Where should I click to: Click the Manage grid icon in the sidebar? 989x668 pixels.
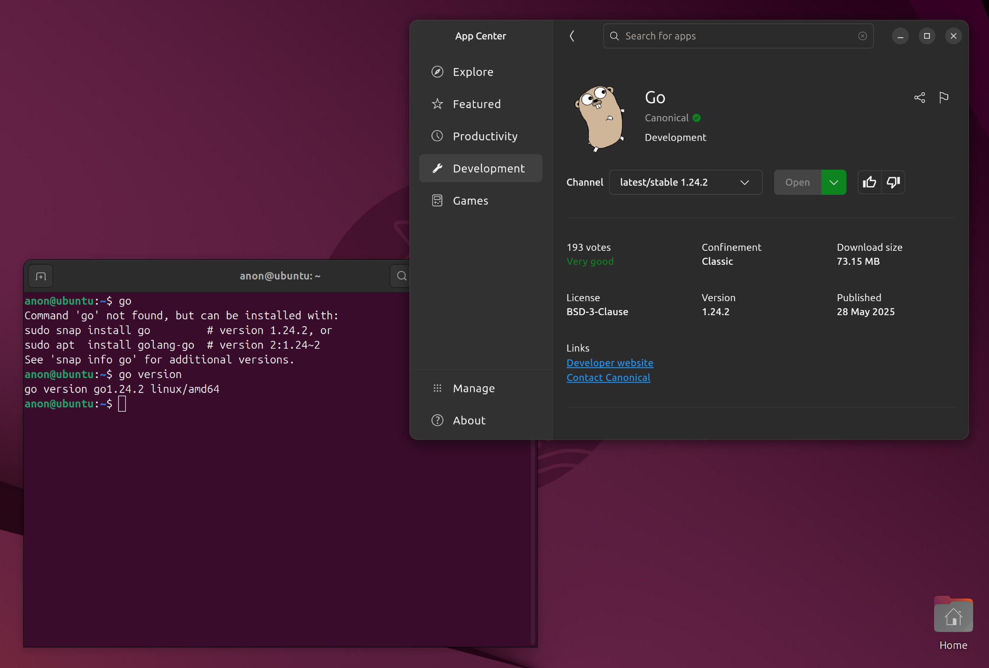click(x=437, y=388)
